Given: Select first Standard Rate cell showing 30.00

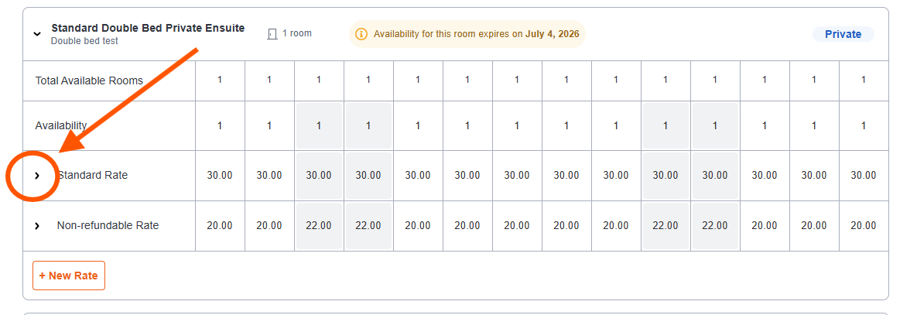Looking at the screenshot, I should [220, 176].
